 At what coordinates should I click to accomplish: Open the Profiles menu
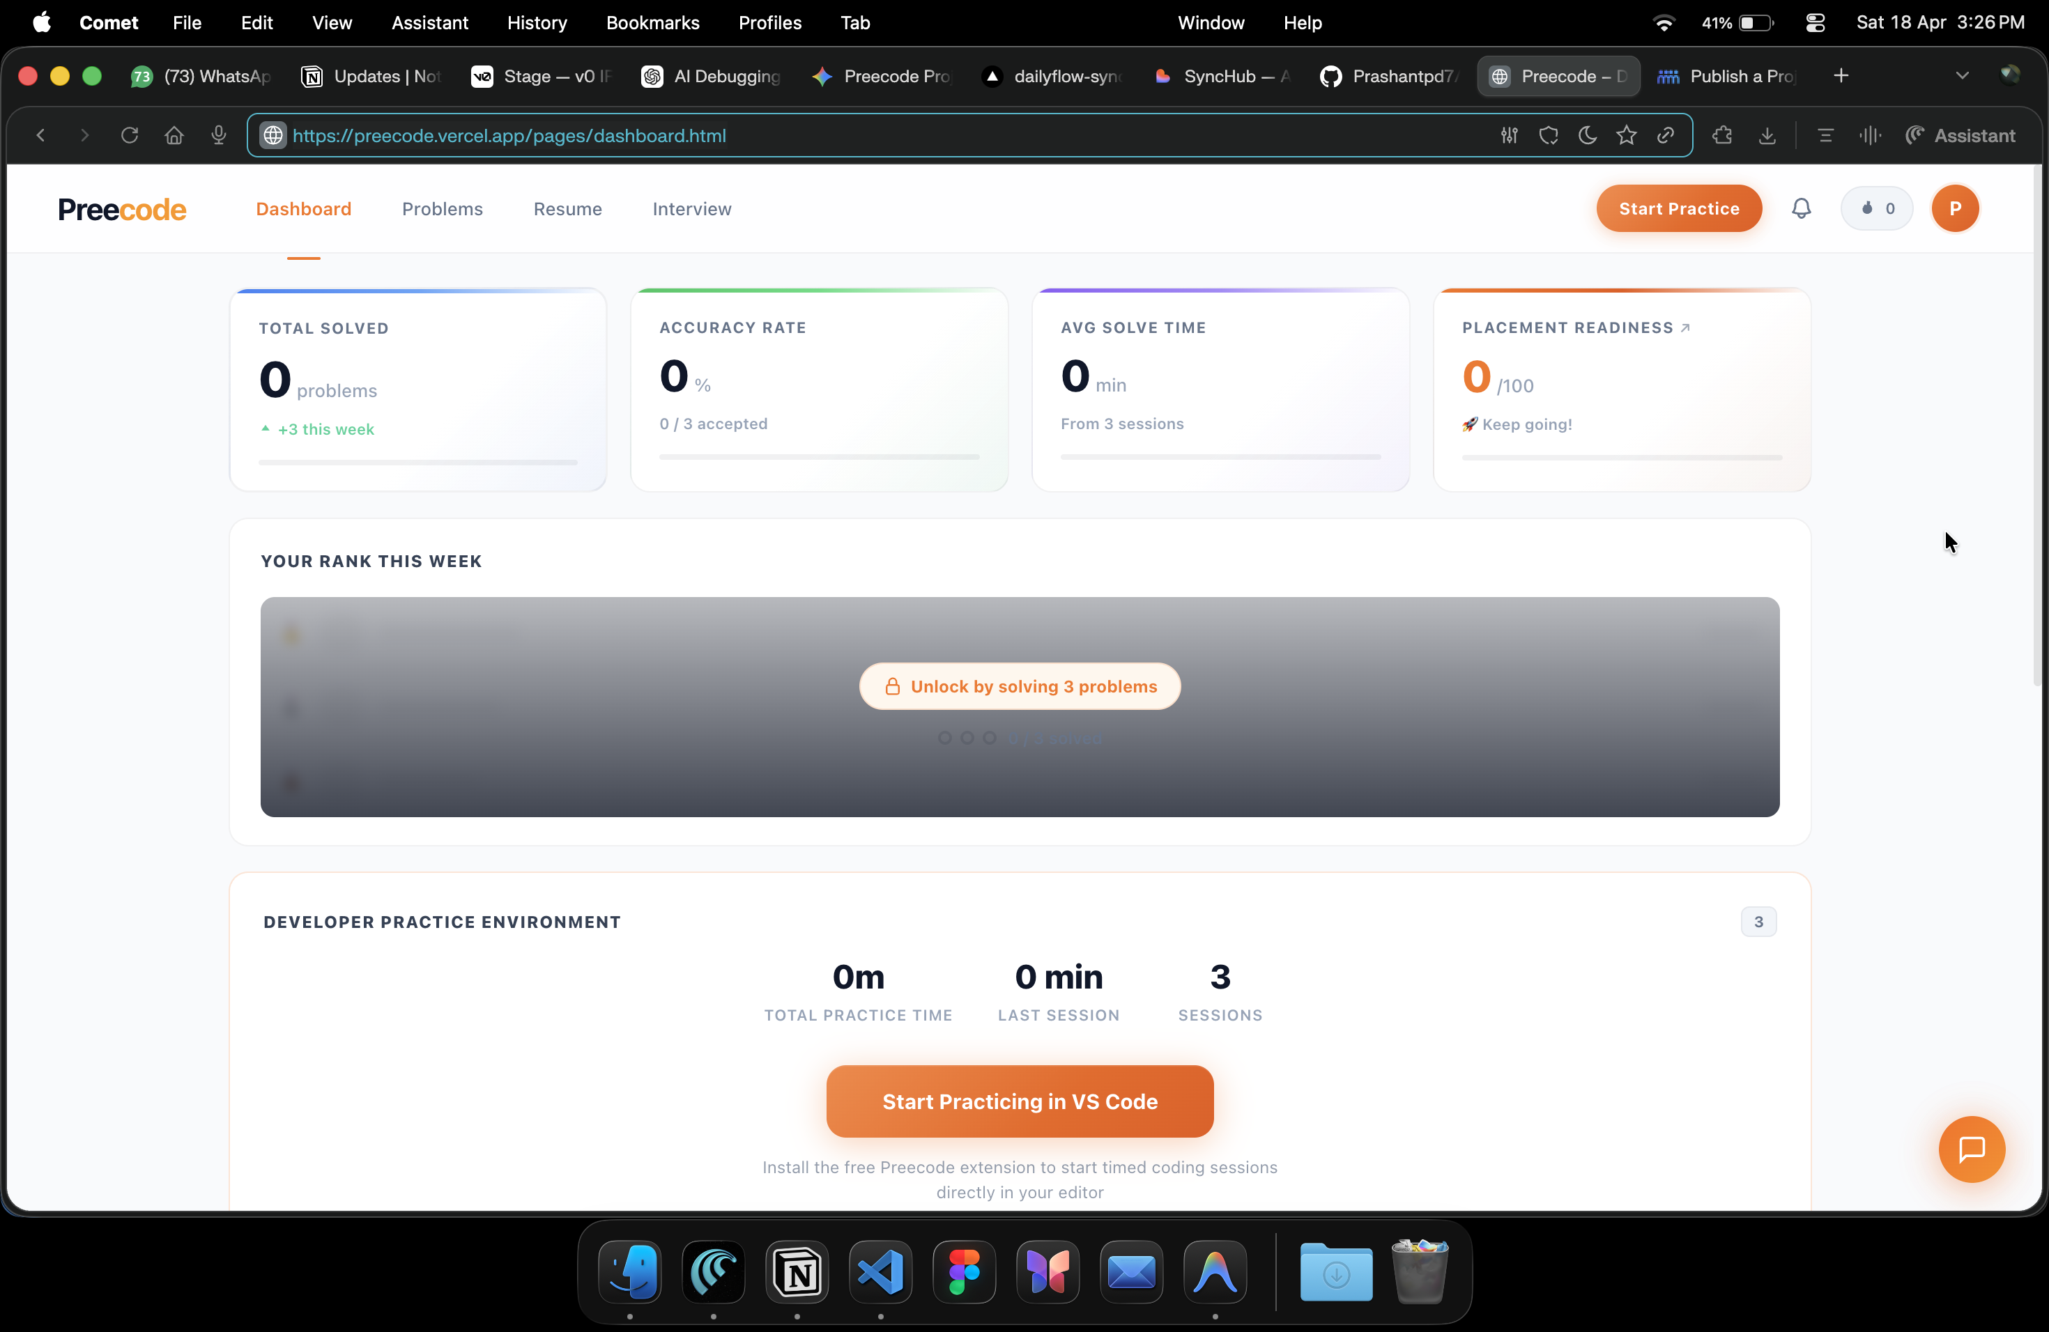[x=769, y=22]
